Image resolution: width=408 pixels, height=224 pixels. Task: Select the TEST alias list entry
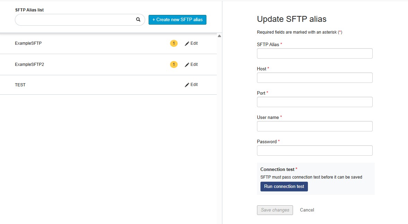[20, 85]
